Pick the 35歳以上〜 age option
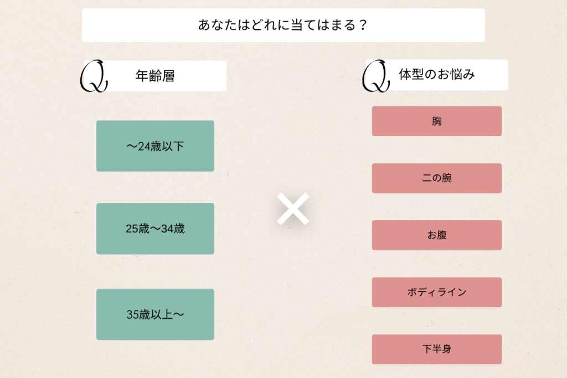This screenshot has width=567, height=378. [x=155, y=314]
